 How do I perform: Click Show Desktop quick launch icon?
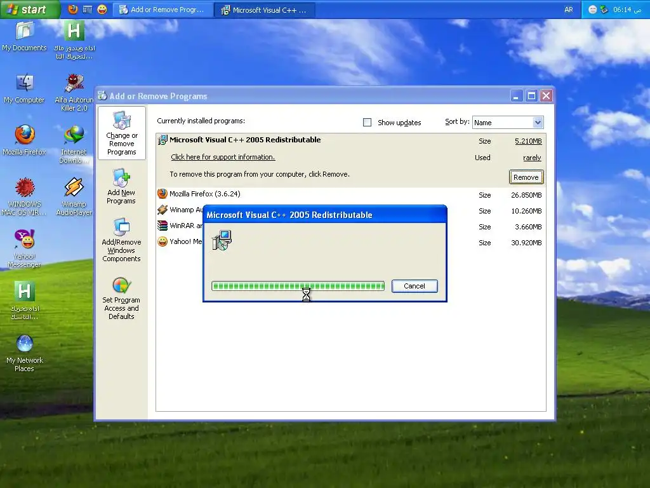pos(88,10)
